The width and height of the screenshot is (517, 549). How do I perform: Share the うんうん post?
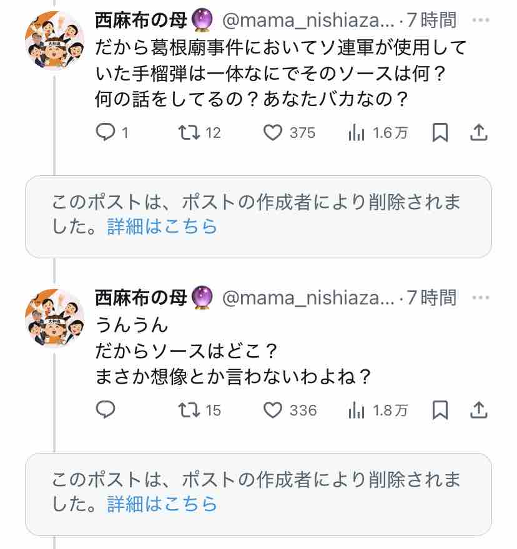coord(478,410)
